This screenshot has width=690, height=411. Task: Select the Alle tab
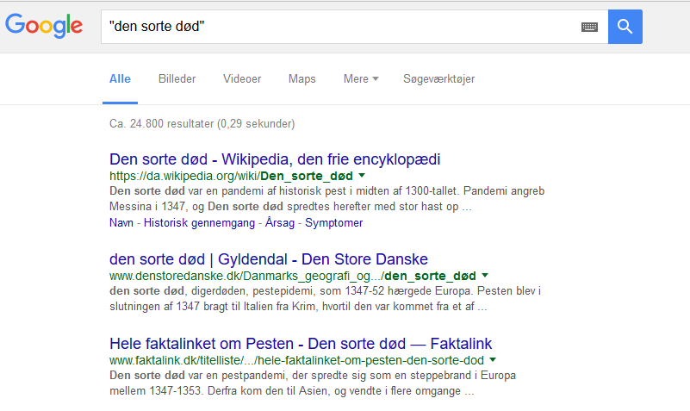point(120,78)
